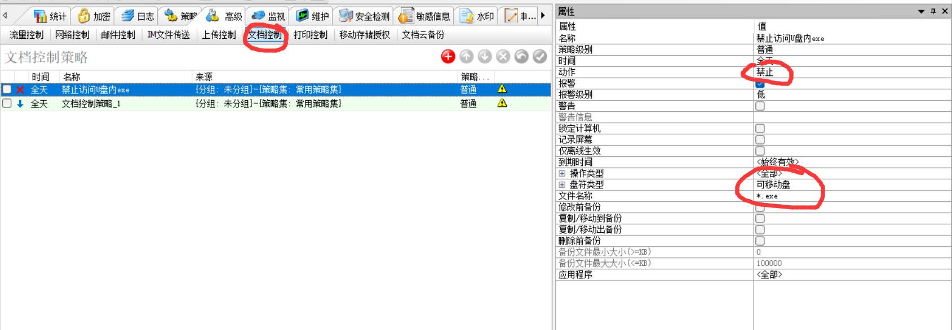Open 移动存储授权 sub-tab
Image resolution: width=952 pixels, height=330 pixels.
[365, 35]
